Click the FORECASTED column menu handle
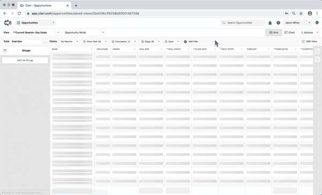This screenshot has width=322, height=195. click(295, 49)
